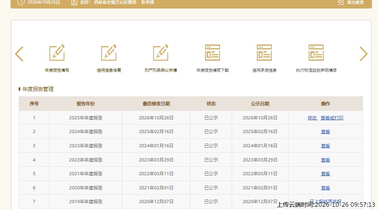
Task: Click last-modified date 2022年03月11日
Action: 156,174
